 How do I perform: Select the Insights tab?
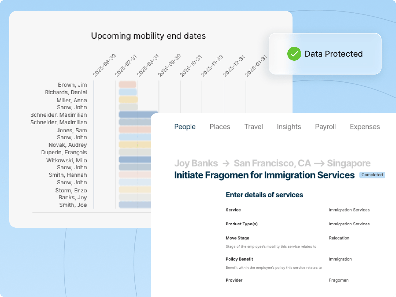point(289,127)
